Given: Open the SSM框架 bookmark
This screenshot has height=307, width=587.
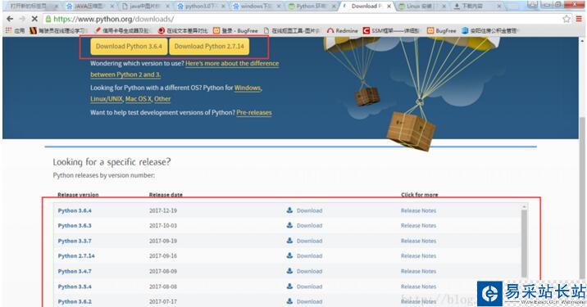Looking at the screenshot, I should pyautogui.click(x=391, y=30).
